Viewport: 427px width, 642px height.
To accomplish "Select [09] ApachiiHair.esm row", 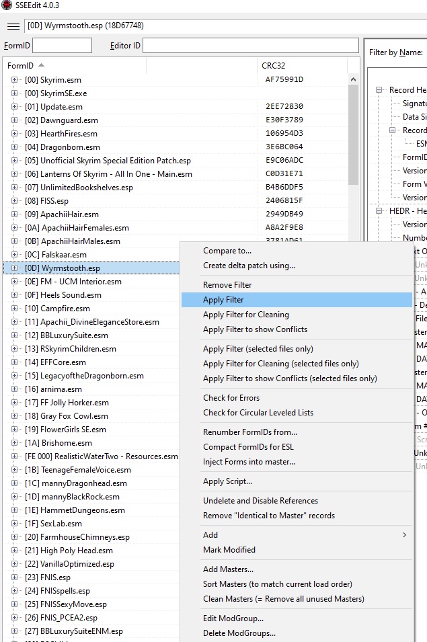I will [62, 214].
